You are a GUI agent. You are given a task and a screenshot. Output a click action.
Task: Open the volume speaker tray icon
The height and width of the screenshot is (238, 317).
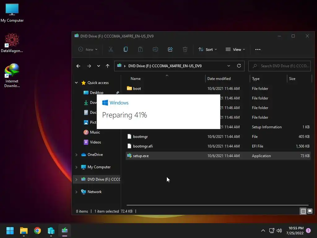(x=279, y=231)
